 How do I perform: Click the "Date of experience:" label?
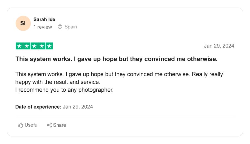point(38,107)
